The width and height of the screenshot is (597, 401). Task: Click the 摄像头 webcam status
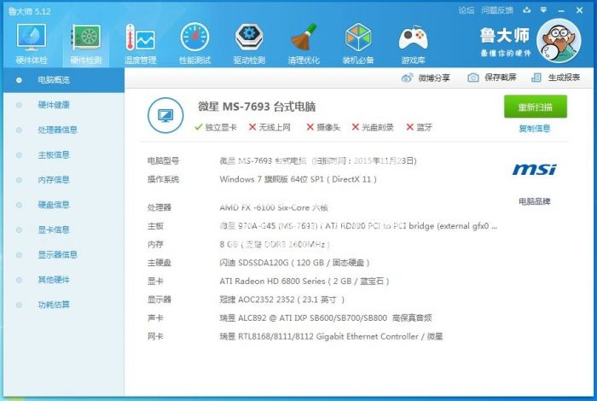[x=323, y=127]
